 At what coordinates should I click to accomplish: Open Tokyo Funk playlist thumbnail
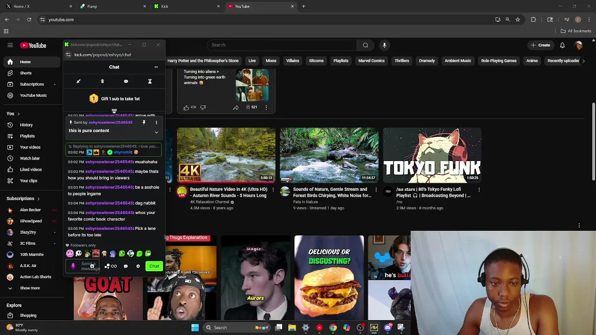click(x=432, y=155)
